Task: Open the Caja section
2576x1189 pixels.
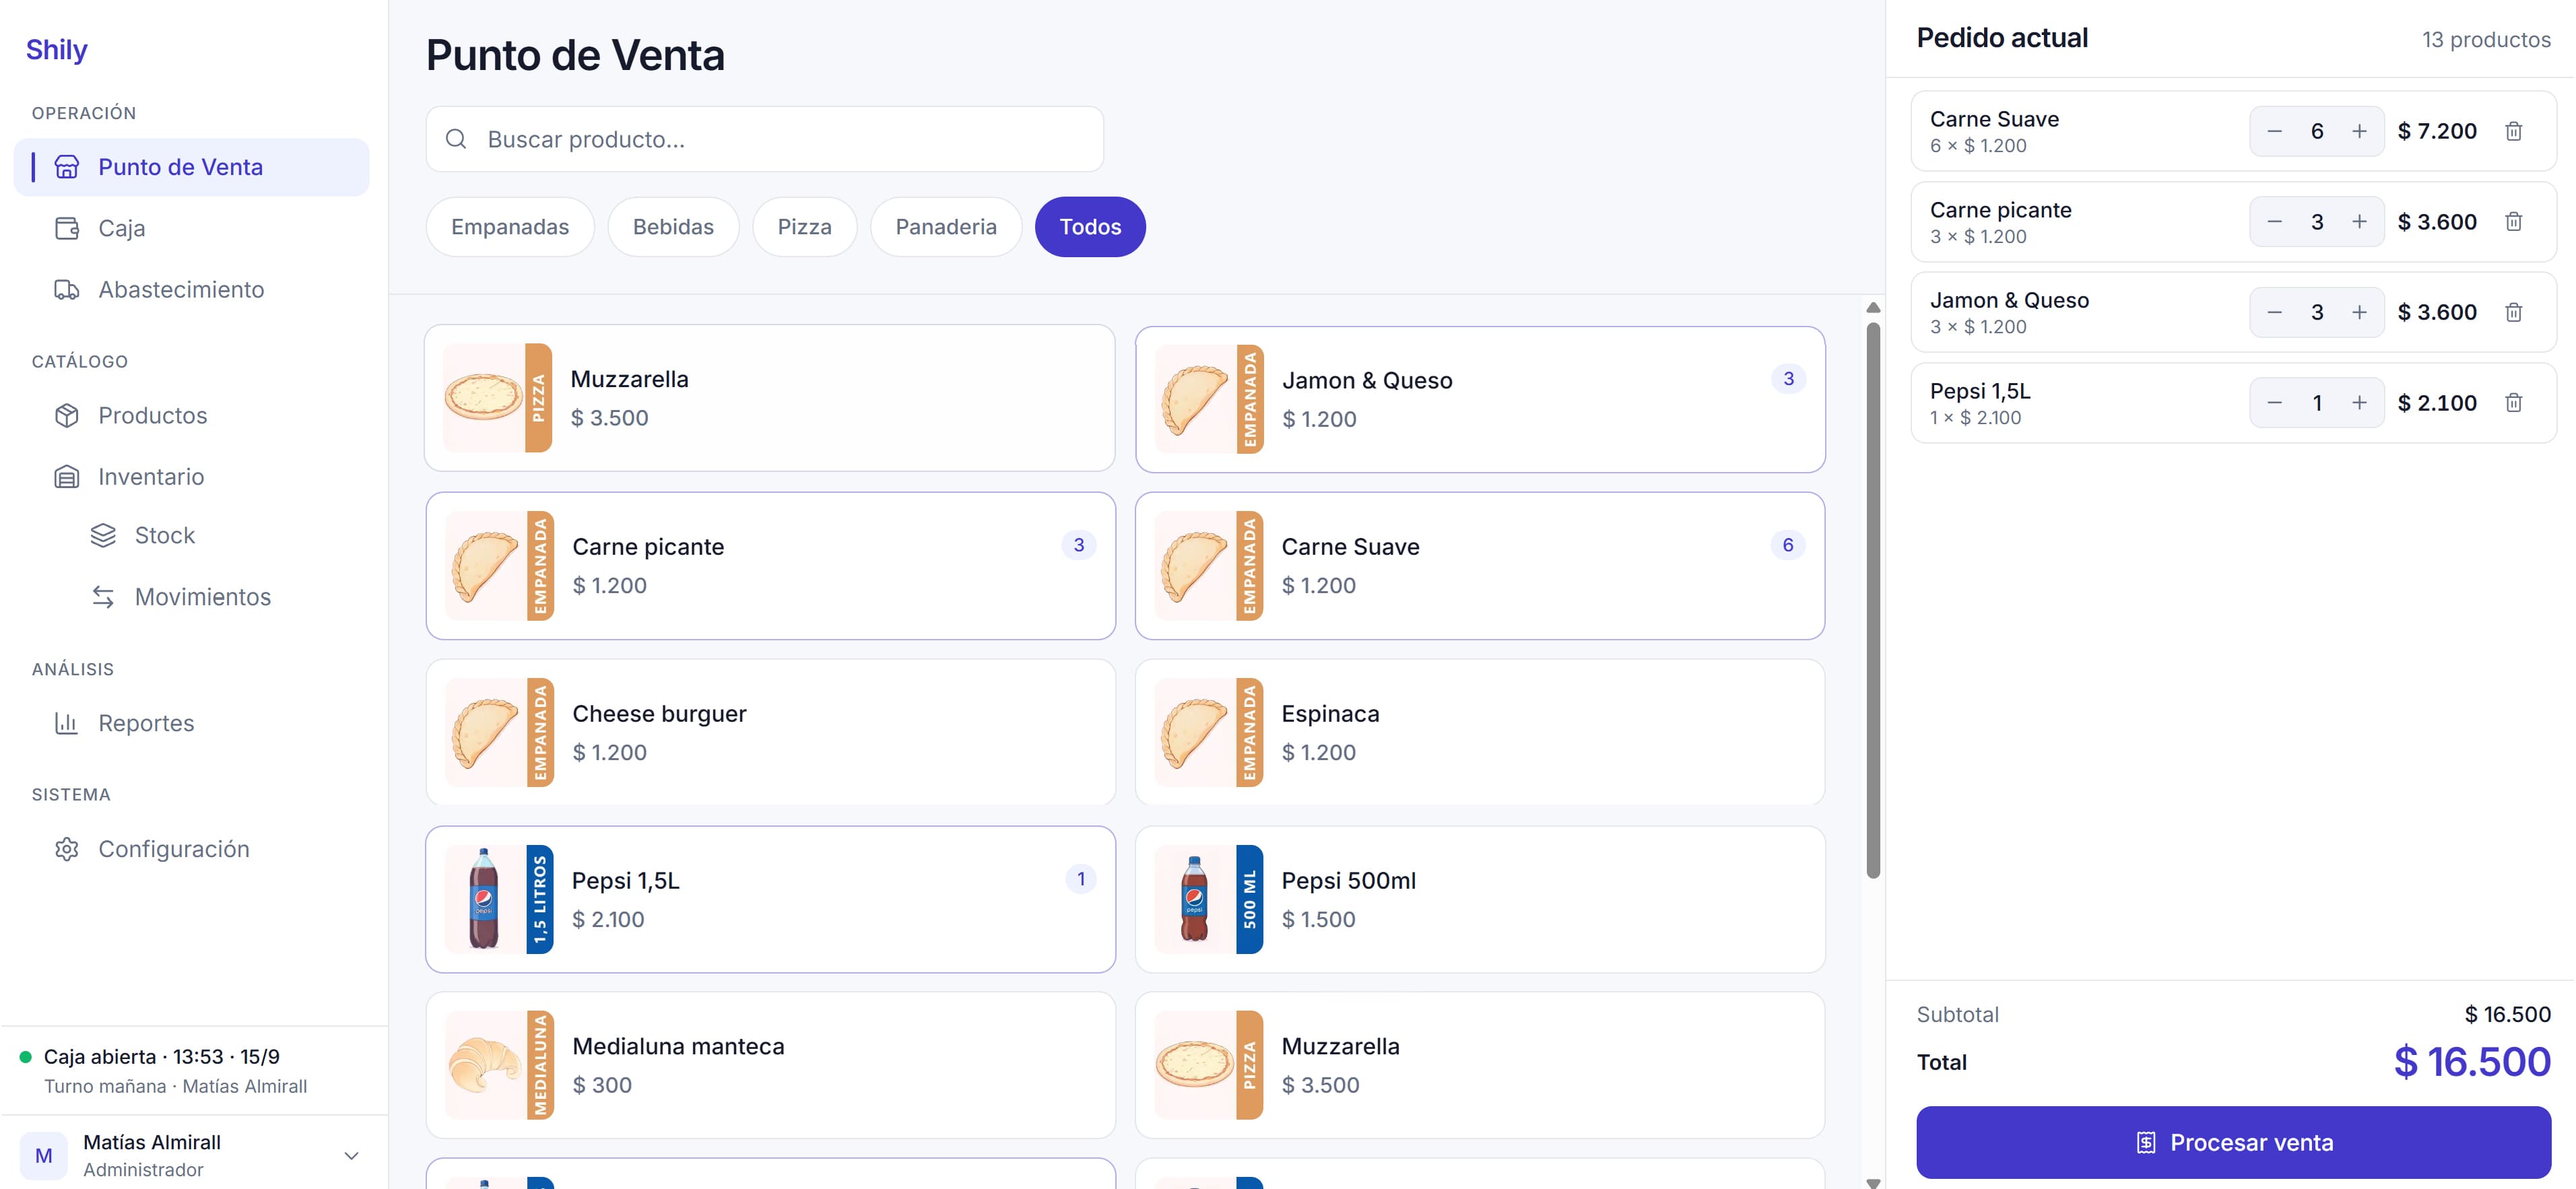Action: click(191, 228)
